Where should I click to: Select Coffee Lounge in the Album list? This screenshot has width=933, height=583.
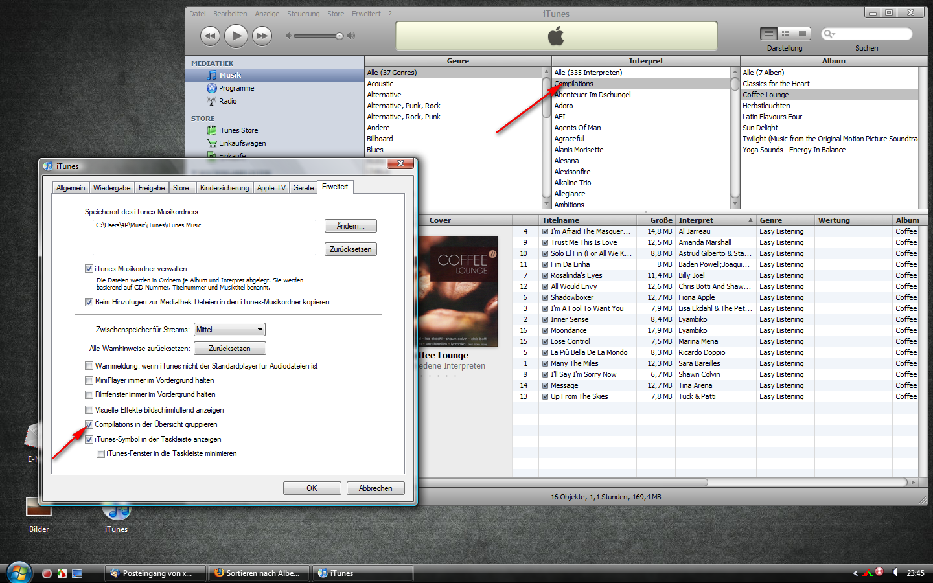tap(829, 95)
